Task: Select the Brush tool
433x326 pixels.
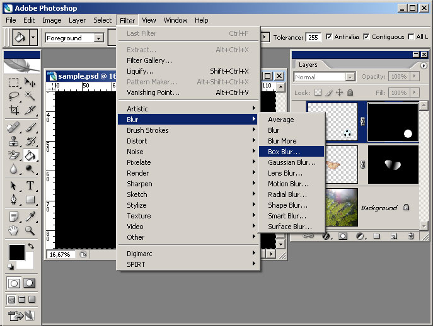Action: [30, 127]
